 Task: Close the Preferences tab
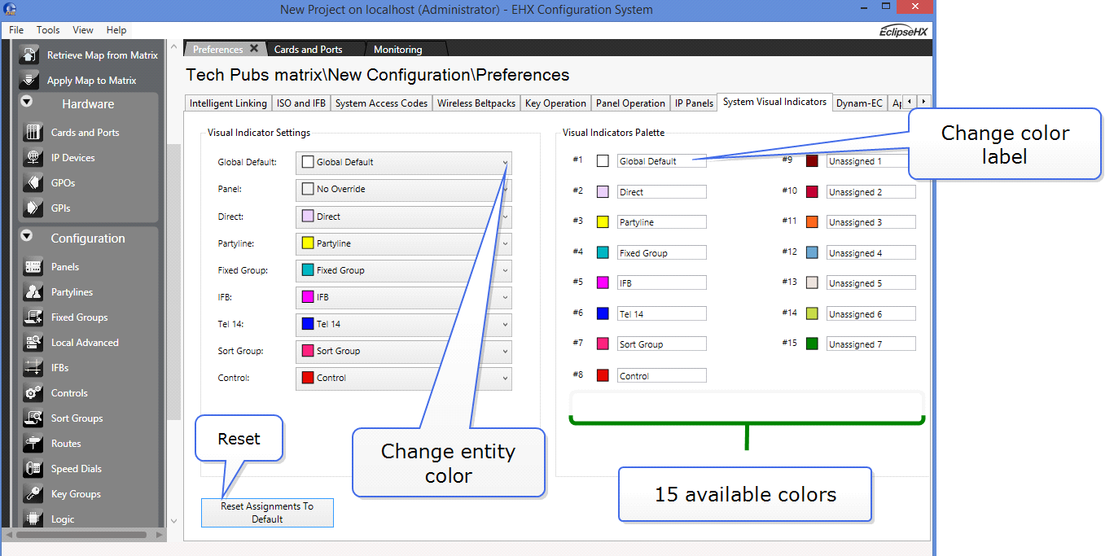click(x=254, y=49)
